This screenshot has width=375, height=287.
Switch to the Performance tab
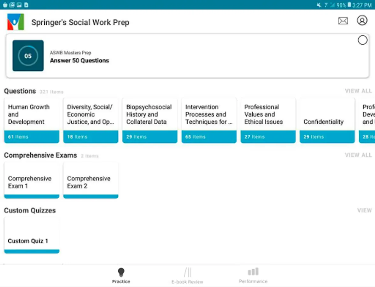(253, 276)
